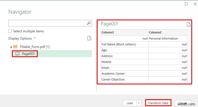This screenshot has width=198, height=107.
Task: Click the Load button
Action: pyautogui.click(x=130, y=103)
